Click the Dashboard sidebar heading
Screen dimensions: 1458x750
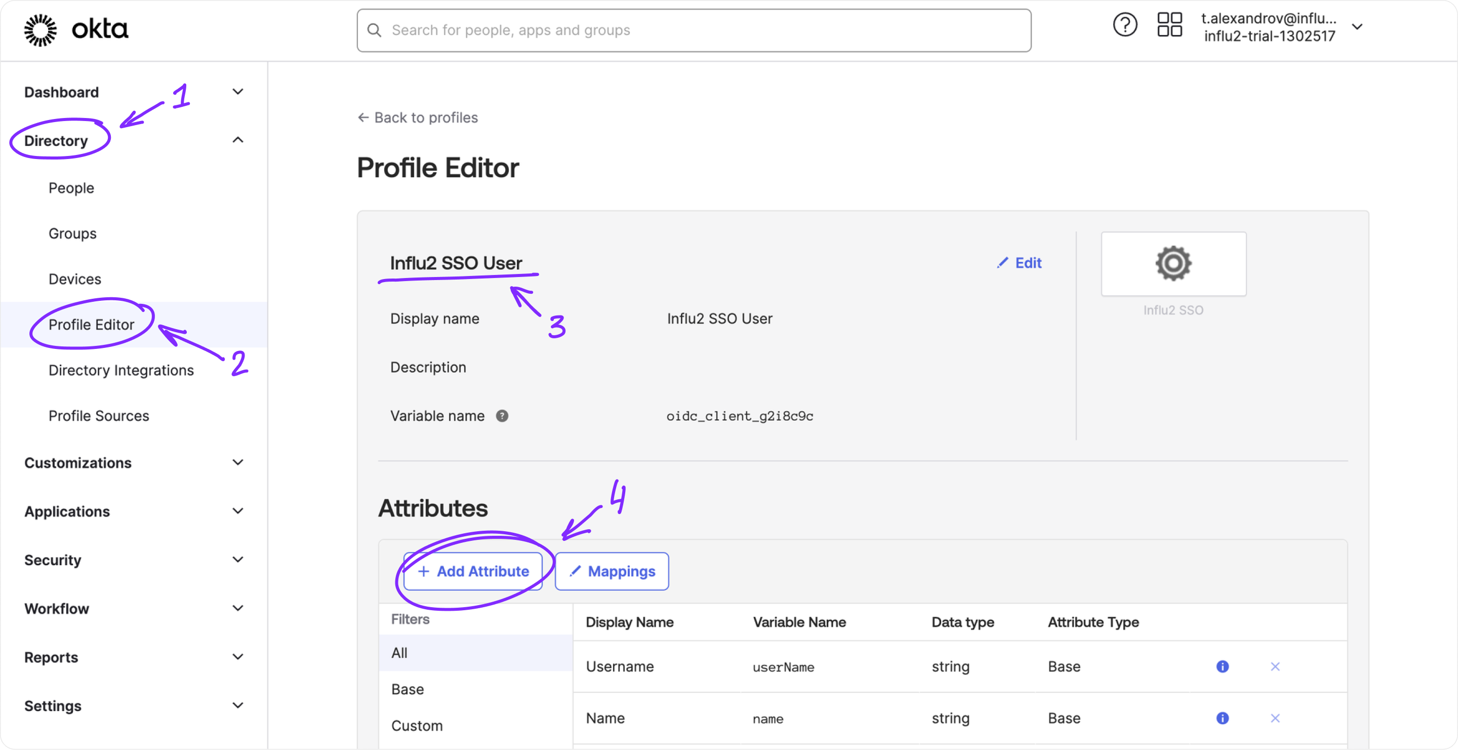(x=61, y=92)
